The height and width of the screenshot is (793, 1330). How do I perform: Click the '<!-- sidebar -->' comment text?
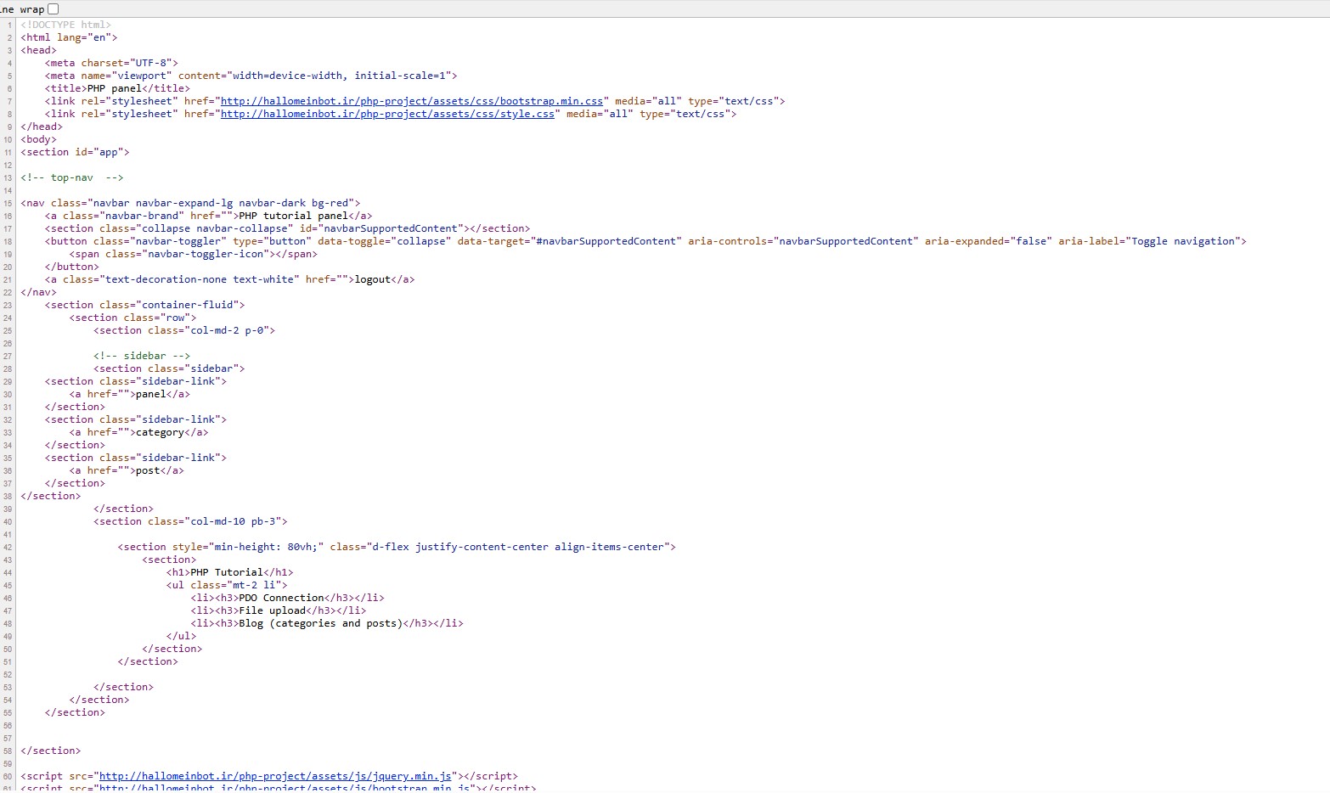tap(142, 356)
